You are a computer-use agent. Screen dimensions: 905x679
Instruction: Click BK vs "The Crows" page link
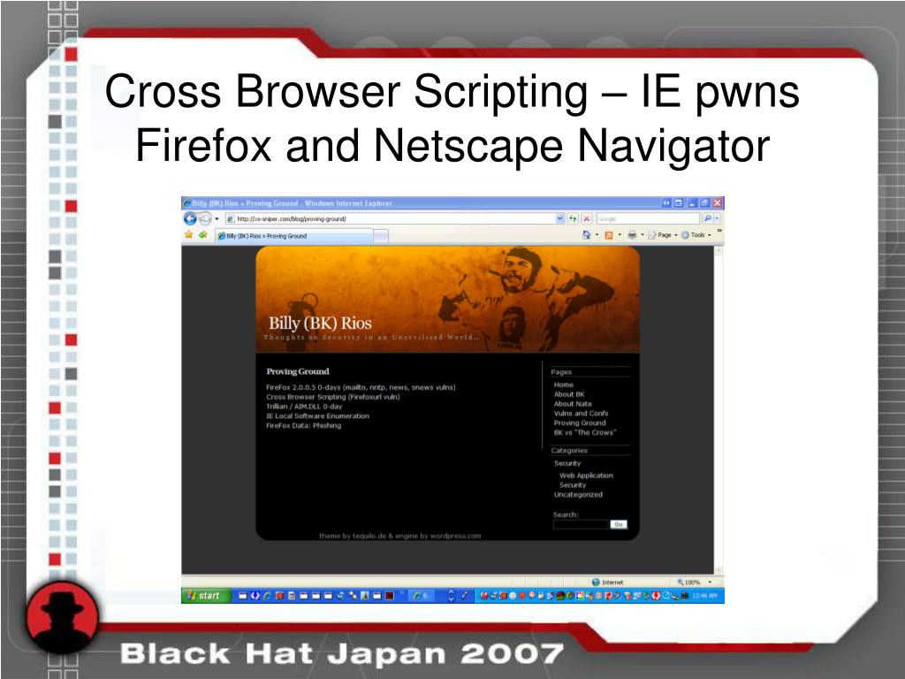(x=585, y=432)
